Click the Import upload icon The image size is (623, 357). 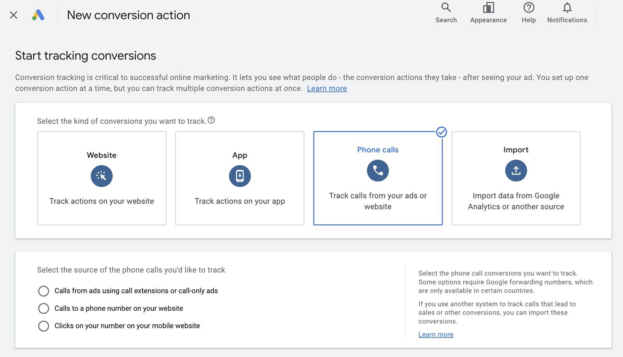[x=516, y=170]
